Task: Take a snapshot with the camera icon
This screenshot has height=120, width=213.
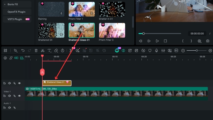Action: click(208, 41)
